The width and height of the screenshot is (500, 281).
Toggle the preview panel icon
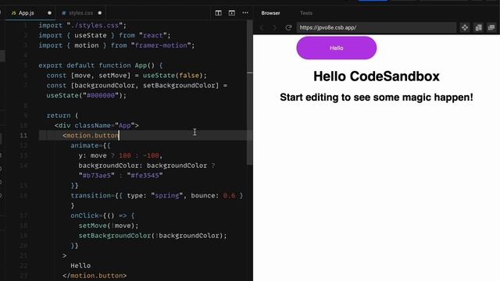232,13
